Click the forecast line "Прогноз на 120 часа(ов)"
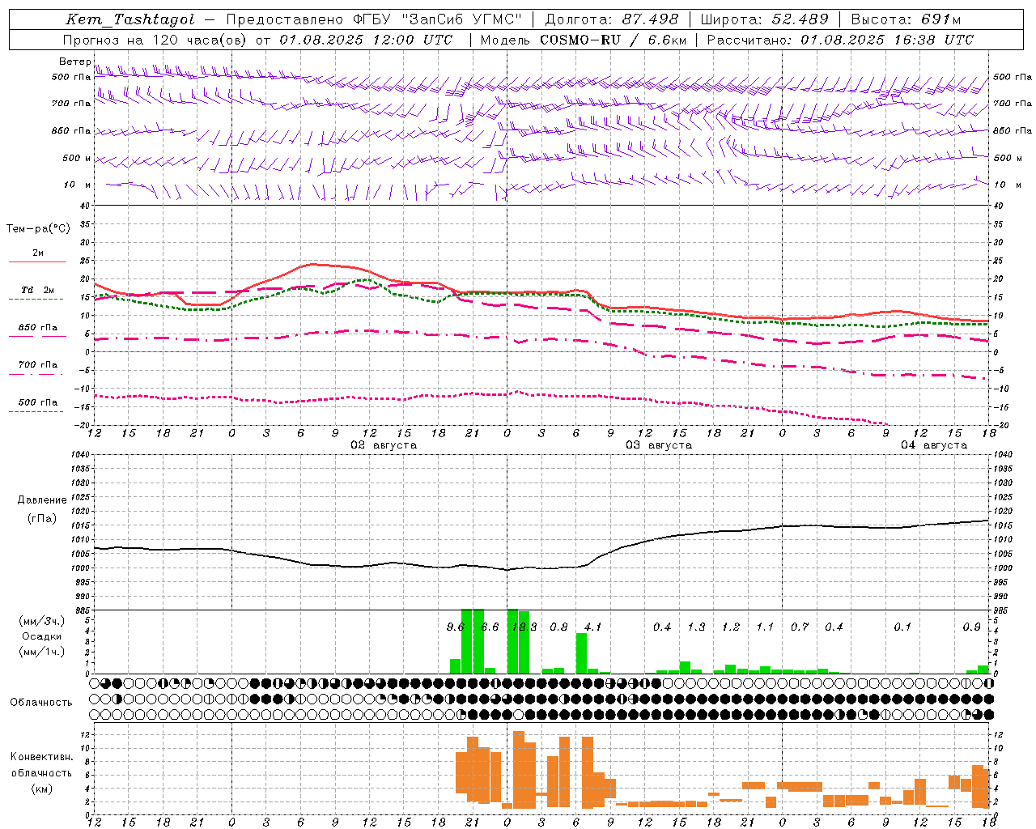The height and width of the screenshot is (829, 1036). (155, 40)
